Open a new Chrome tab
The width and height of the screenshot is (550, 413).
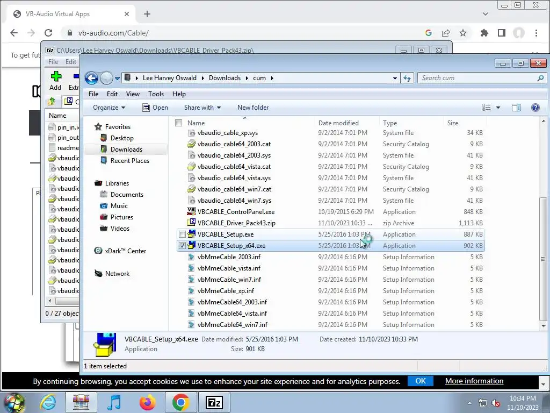coord(147,14)
